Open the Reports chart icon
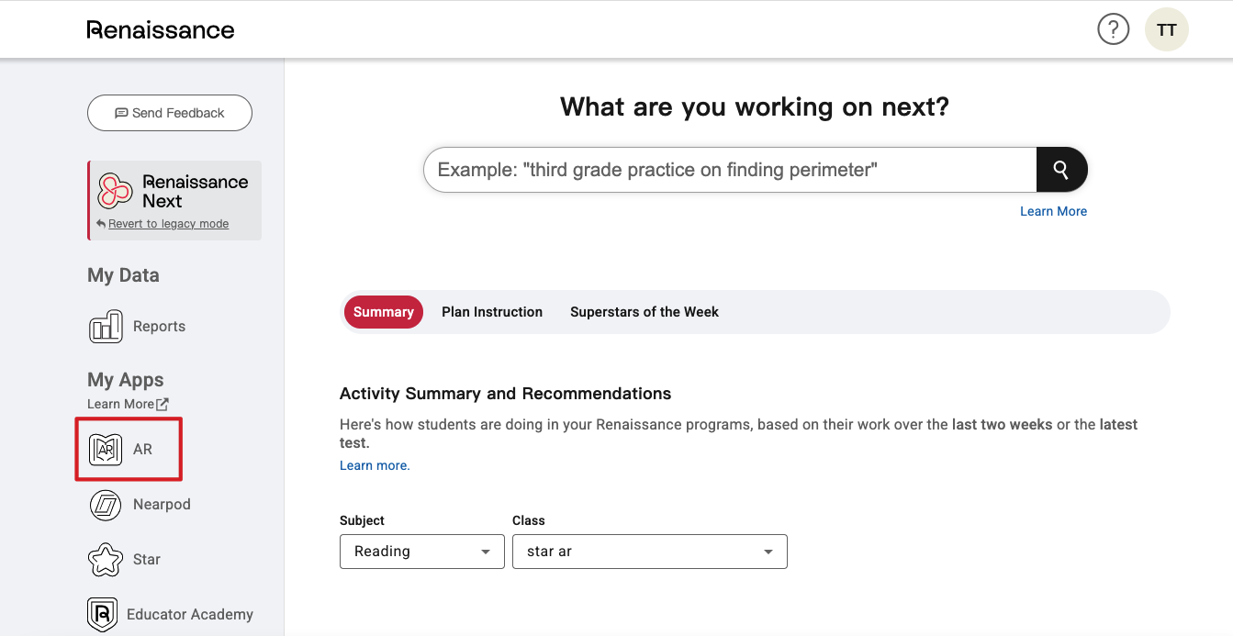Image resolution: width=1233 pixels, height=636 pixels. [x=106, y=327]
